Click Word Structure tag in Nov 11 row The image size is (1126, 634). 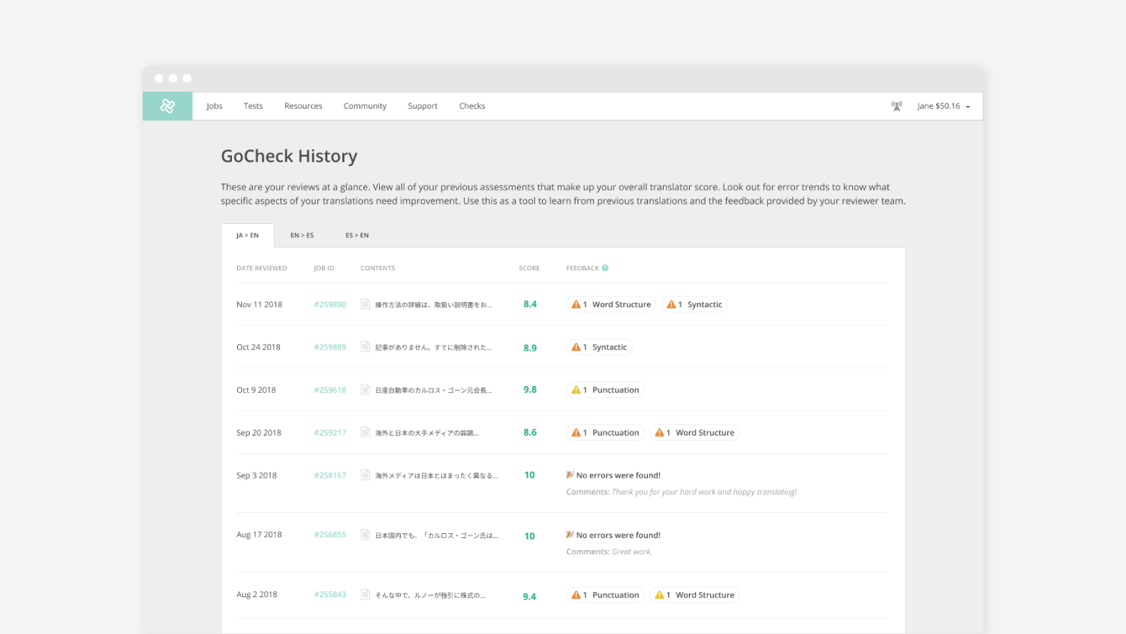(611, 304)
